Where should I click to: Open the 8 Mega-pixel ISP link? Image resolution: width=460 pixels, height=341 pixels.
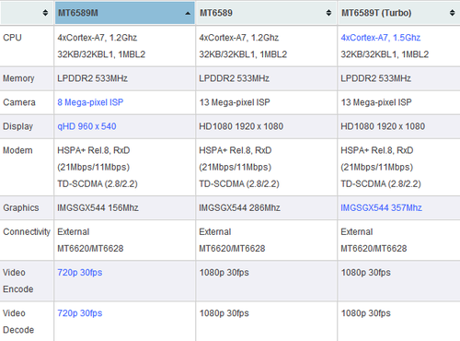(x=90, y=102)
